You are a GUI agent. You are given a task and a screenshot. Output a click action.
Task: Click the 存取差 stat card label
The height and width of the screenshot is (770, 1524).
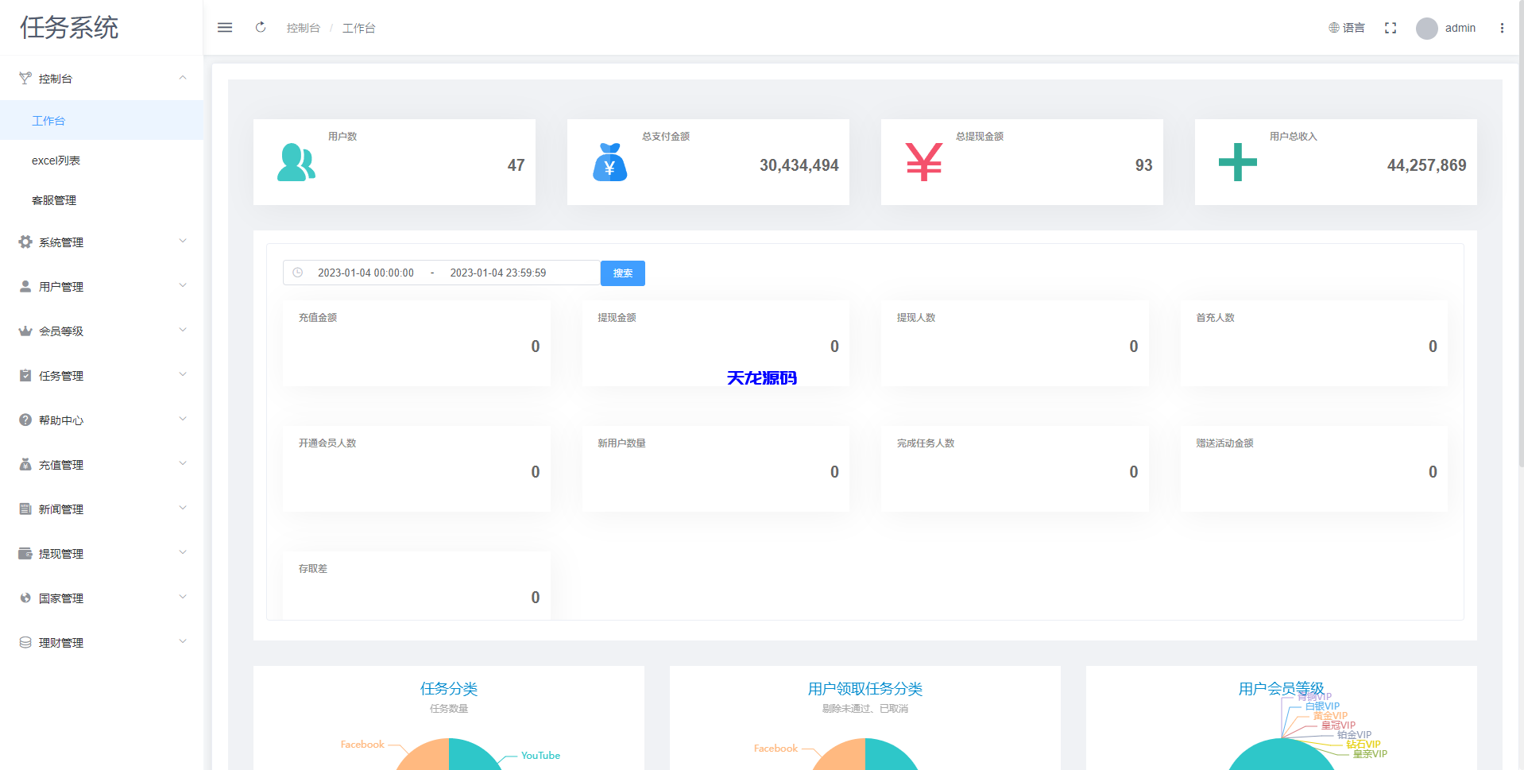tap(313, 568)
